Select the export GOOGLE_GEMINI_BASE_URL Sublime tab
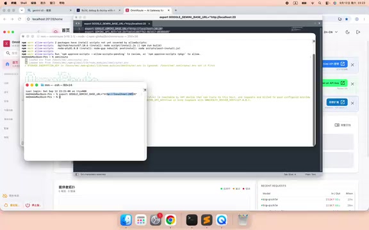Screen dimensions: 369x230 tap(115, 24)
